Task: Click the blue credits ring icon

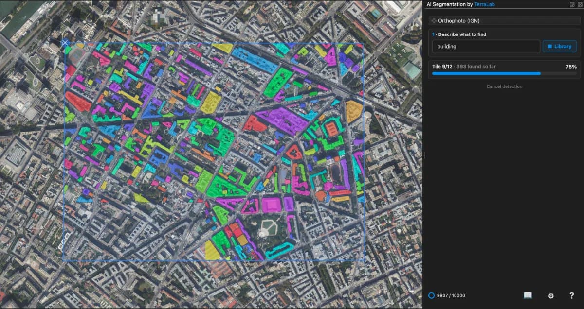Action: pos(431,295)
